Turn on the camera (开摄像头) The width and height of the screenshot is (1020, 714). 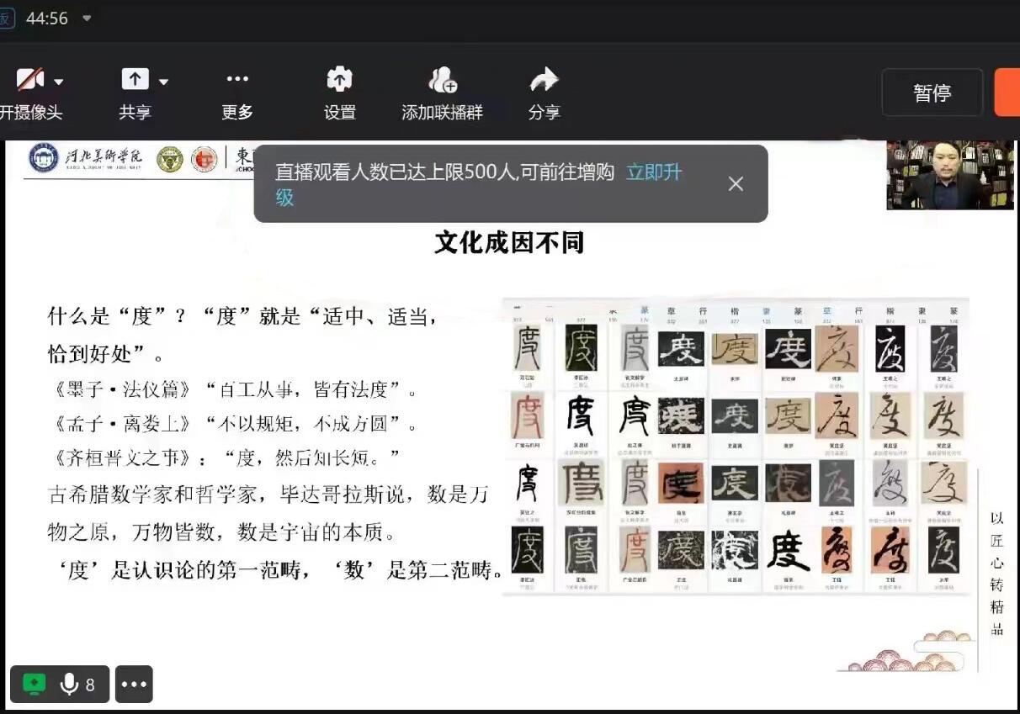tap(29, 82)
